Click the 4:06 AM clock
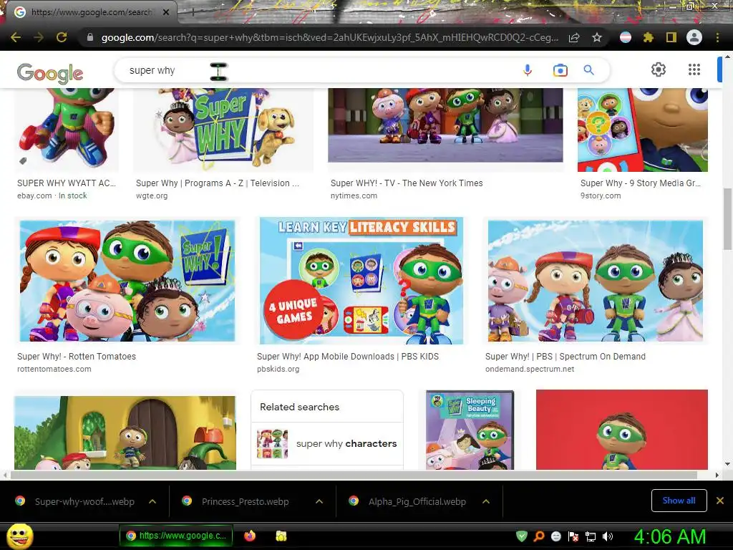Viewport: 733px width, 550px height. coord(669,536)
